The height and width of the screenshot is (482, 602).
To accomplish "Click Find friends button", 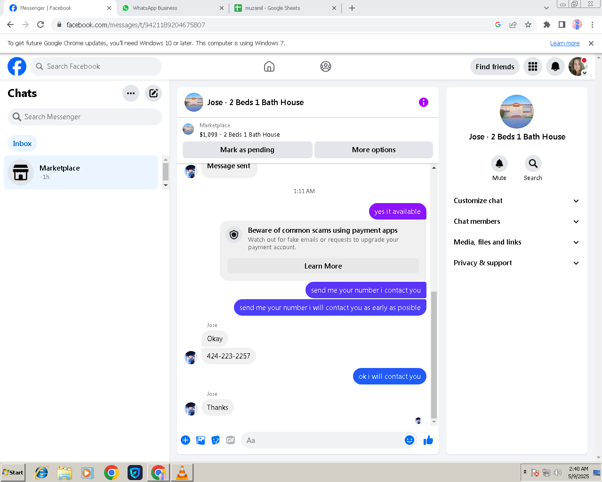I will 495,66.
